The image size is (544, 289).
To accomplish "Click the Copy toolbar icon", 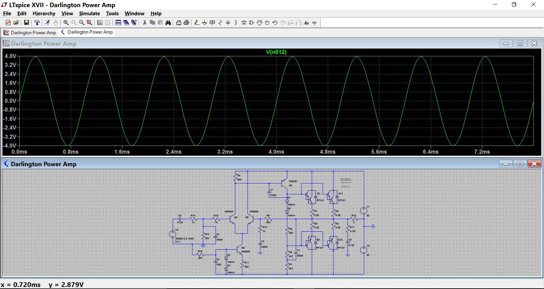I will (x=152, y=23).
